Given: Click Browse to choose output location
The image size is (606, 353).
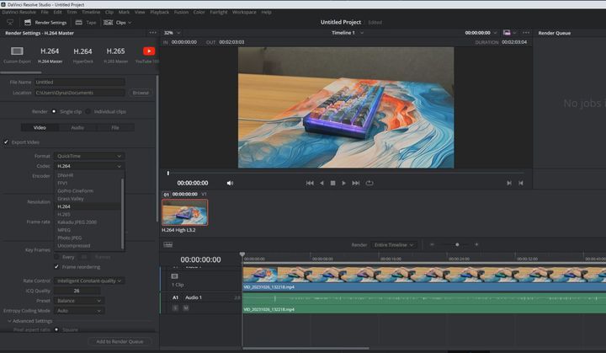Looking at the screenshot, I should click(141, 93).
